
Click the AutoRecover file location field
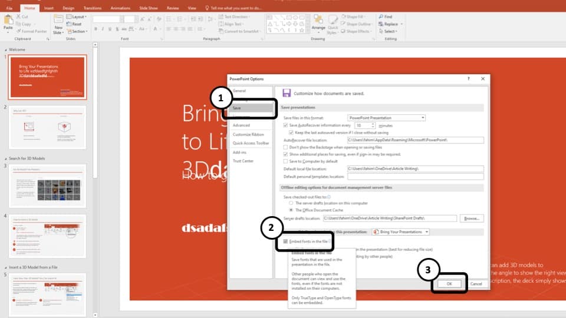point(415,140)
